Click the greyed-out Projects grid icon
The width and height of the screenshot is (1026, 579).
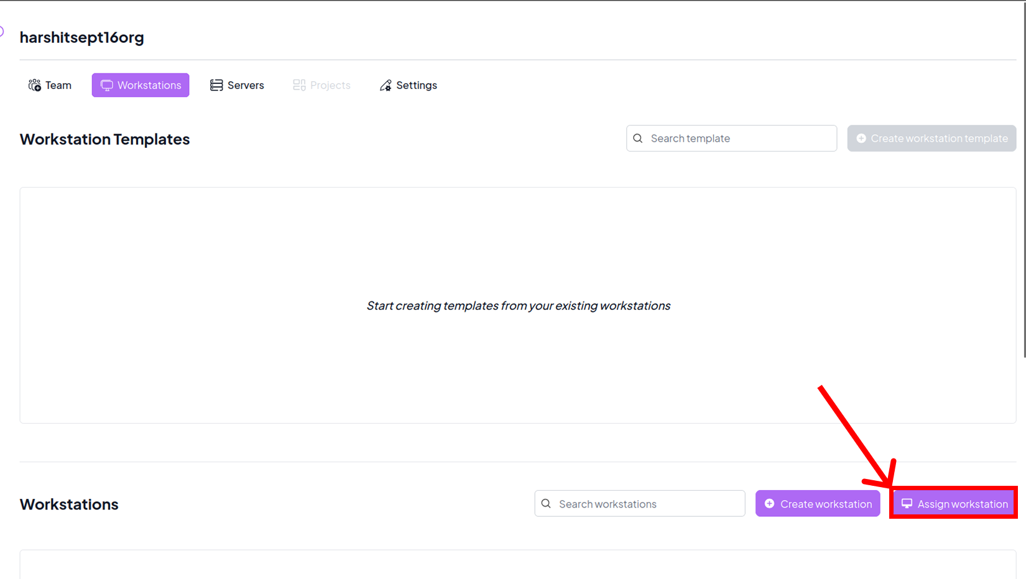click(x=299, y=85)
